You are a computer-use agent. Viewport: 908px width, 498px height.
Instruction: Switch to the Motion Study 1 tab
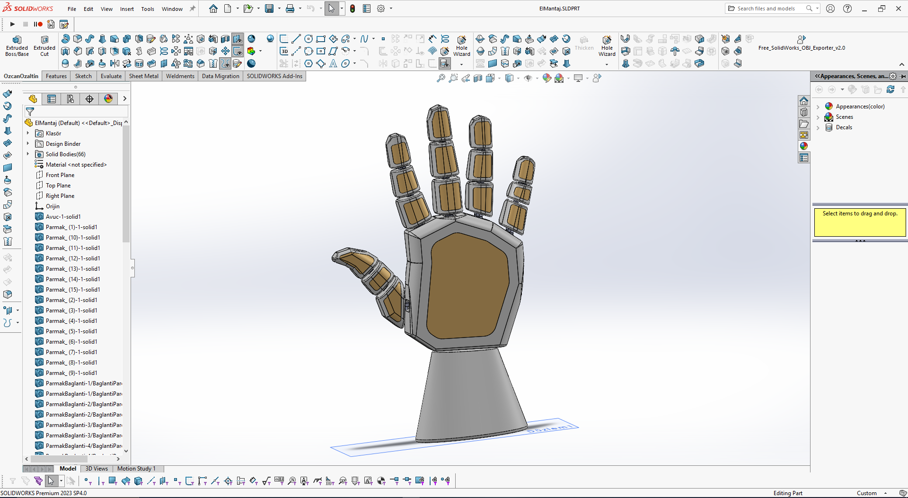point(136,469)
